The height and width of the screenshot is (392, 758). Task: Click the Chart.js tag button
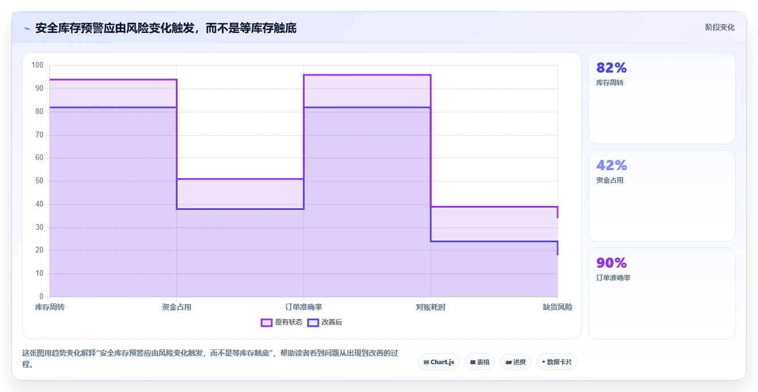(x=439, y=362)
